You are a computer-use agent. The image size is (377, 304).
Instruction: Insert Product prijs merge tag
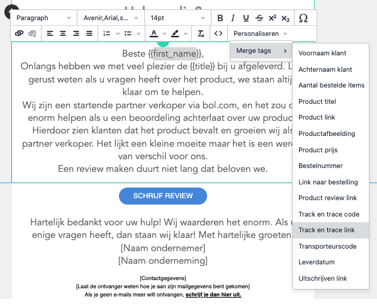coord(330,150)
